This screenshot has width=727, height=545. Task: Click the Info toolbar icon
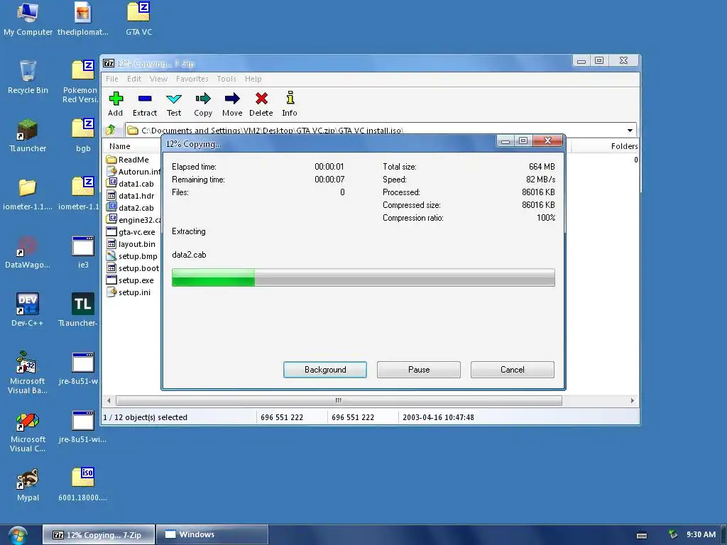coord(290,104)
